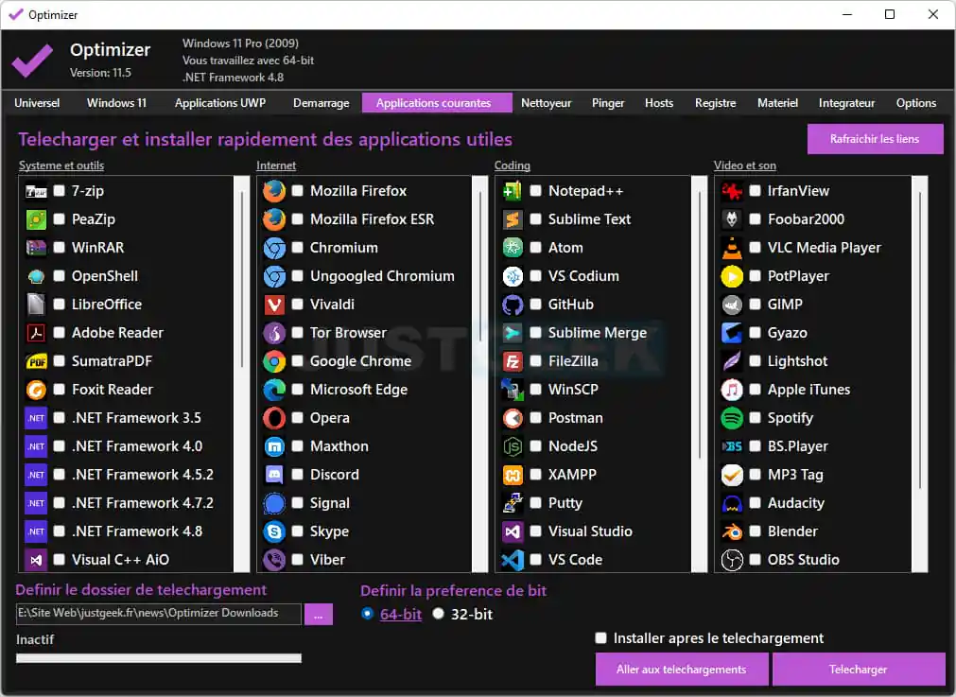The height and width of the screenshot is (697, 956).
Task: Open the Applications UWP tab
Action: (220, 103)
